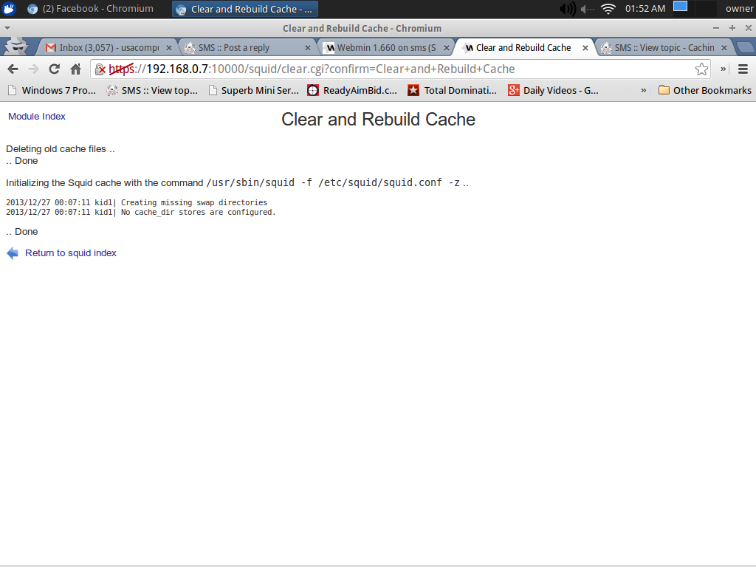Open the window menu dropdown in titlebar

(7, 28)
